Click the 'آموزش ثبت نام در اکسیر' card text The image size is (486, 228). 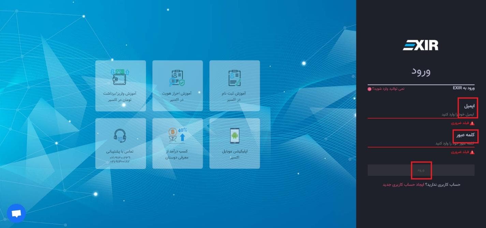click(234, 96)
